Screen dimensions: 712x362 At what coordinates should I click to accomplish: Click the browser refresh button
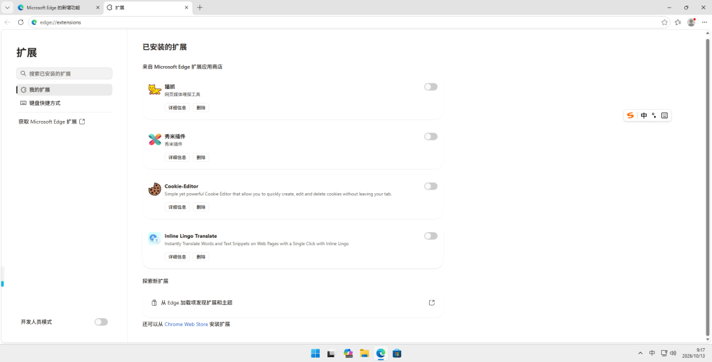click(20, 22)
